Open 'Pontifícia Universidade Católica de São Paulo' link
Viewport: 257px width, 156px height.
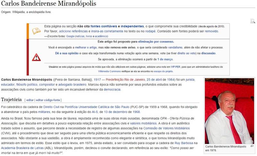[x=97, y=107]
